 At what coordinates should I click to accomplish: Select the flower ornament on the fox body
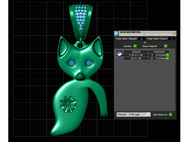tap(68, 104)
